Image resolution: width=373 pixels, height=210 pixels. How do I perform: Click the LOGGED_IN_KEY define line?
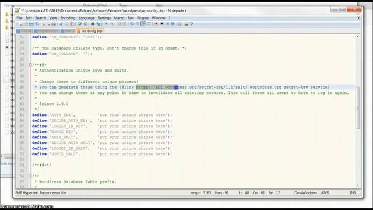(x=102, y=126)
